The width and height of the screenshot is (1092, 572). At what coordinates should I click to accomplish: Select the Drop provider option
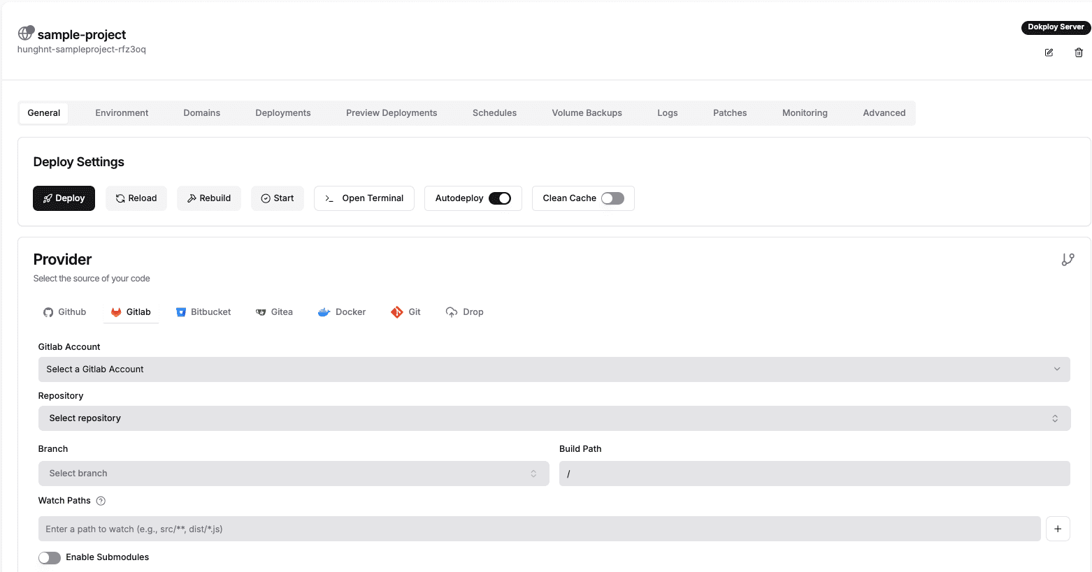464,311
